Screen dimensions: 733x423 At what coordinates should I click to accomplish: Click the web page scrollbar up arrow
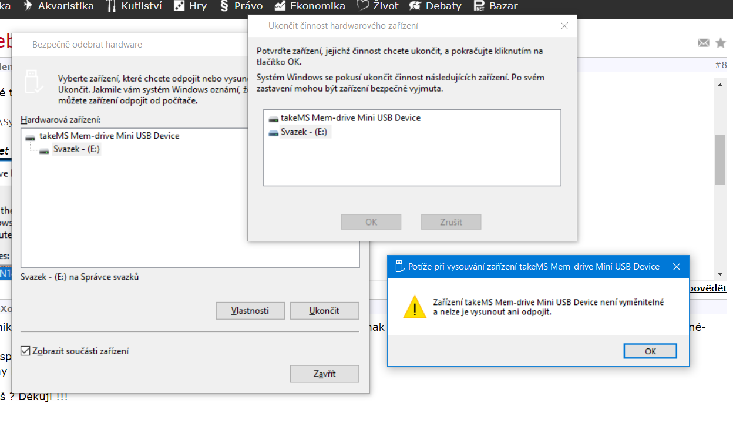720,85
